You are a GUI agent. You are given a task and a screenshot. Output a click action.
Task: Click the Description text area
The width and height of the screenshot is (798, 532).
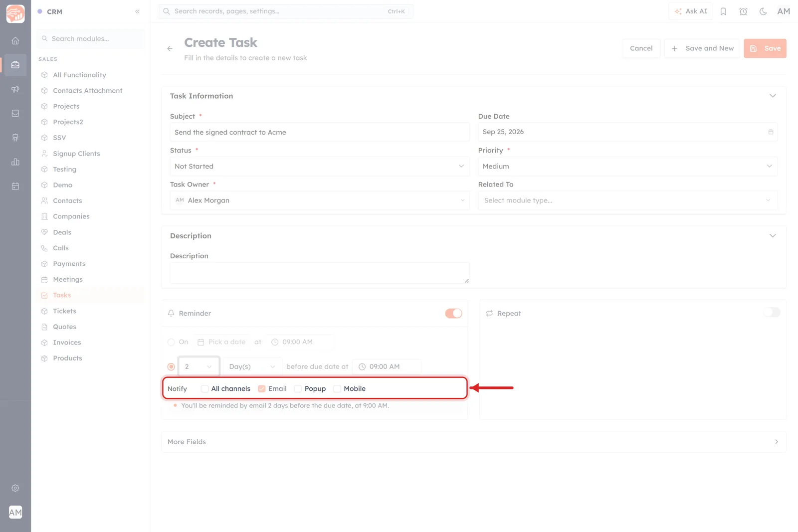click(x=320, y=273)
